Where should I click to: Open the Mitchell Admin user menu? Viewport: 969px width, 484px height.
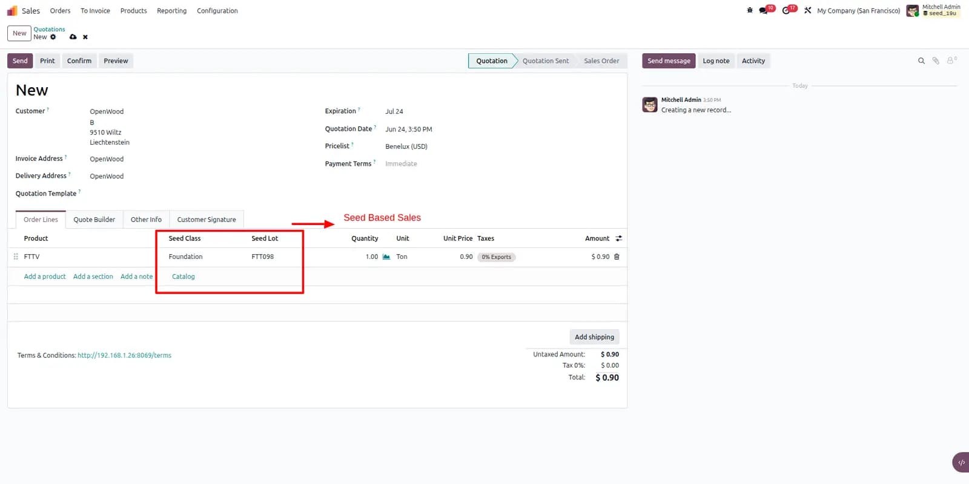pyautogui.click(x=933, y=10)
